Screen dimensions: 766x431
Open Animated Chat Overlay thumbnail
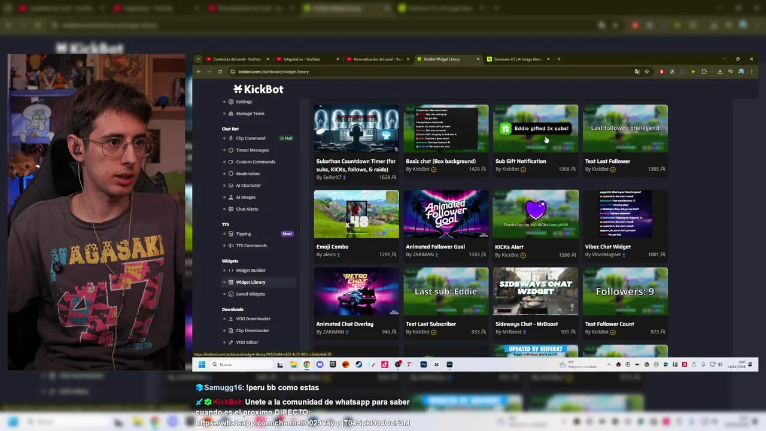pos(356,292)
